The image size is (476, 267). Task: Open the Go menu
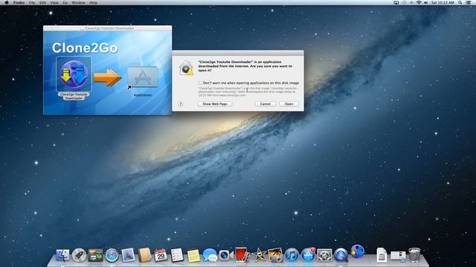tap(65, 2)
